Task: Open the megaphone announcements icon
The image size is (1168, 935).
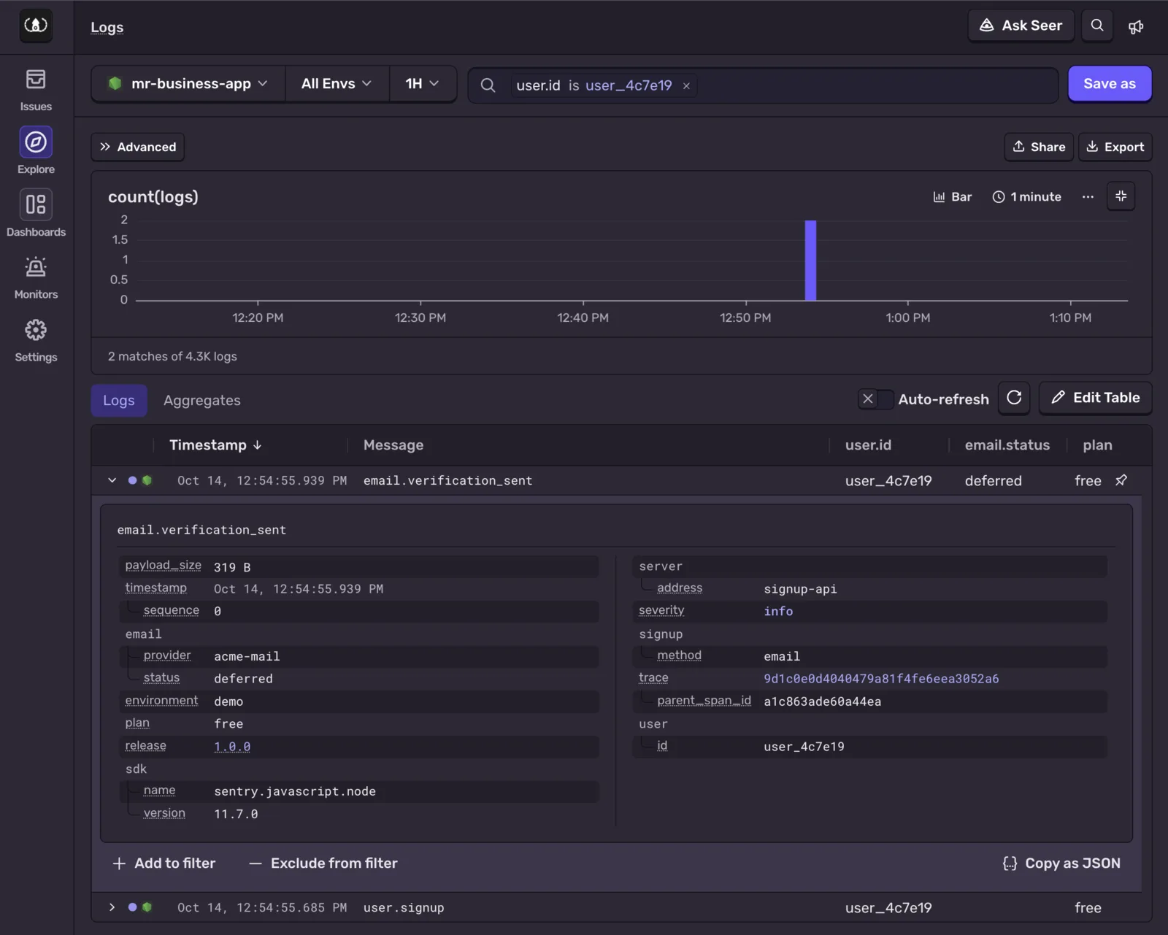Action: pos(1136,27)
